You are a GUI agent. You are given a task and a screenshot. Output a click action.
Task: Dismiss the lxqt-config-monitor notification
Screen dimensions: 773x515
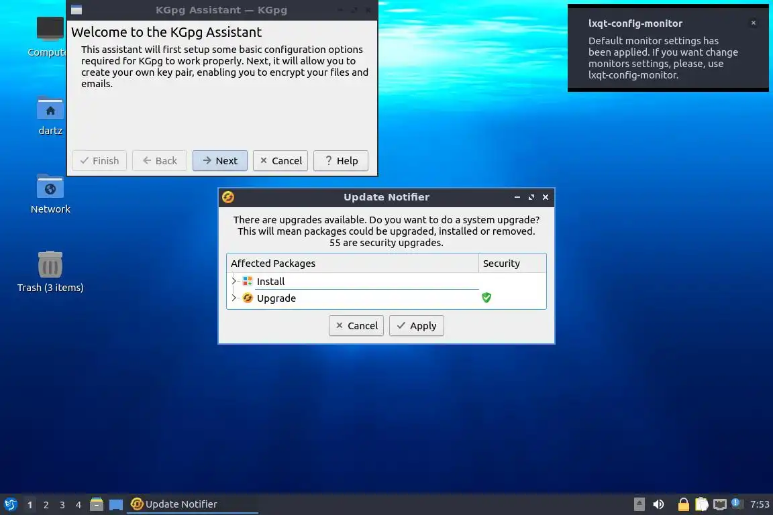tap(754, 23)
